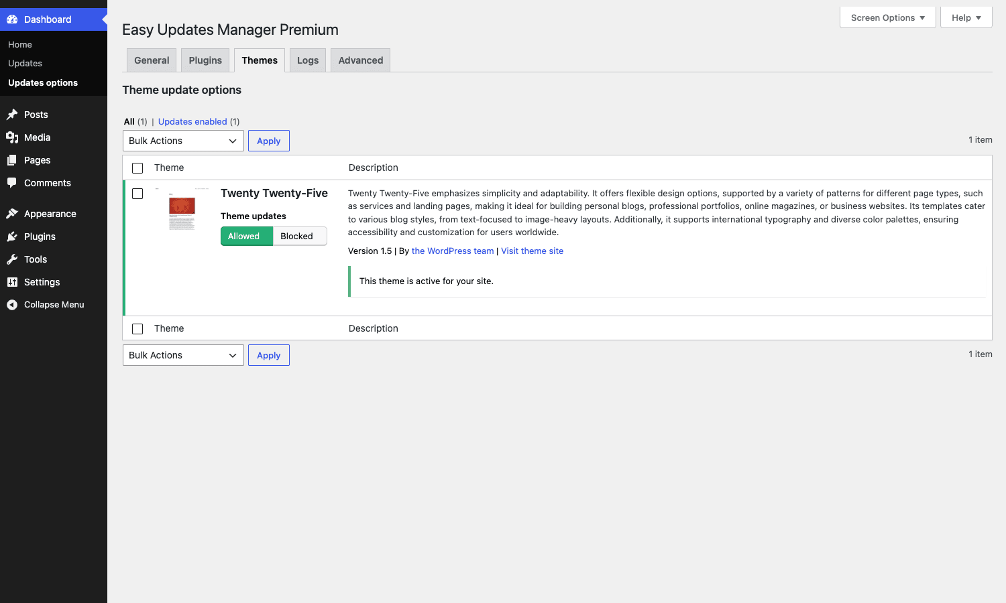The width and height of the screenshot is (1006, 603).
Task: Click the Pages icon in the sidebar
Action: click(x=12, y=160)
